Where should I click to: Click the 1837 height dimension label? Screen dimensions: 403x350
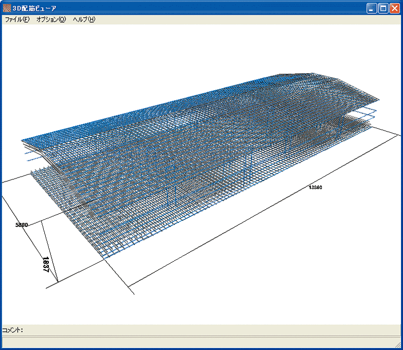(x=46, y=264)
